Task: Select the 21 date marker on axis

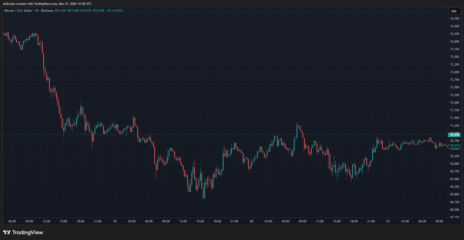Action: [x=388, y=221]
